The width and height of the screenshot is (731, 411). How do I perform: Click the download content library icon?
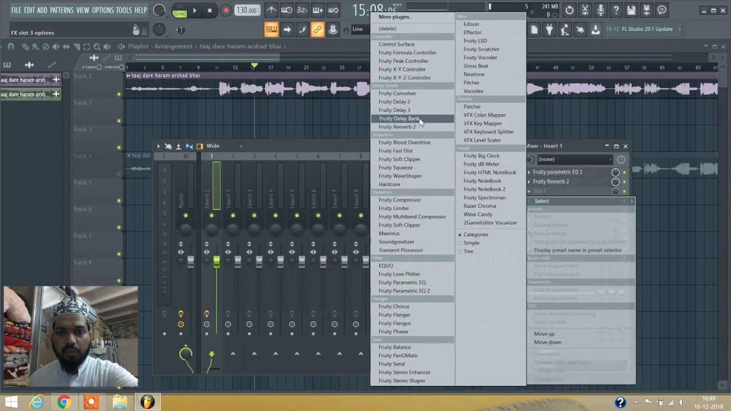596,30
